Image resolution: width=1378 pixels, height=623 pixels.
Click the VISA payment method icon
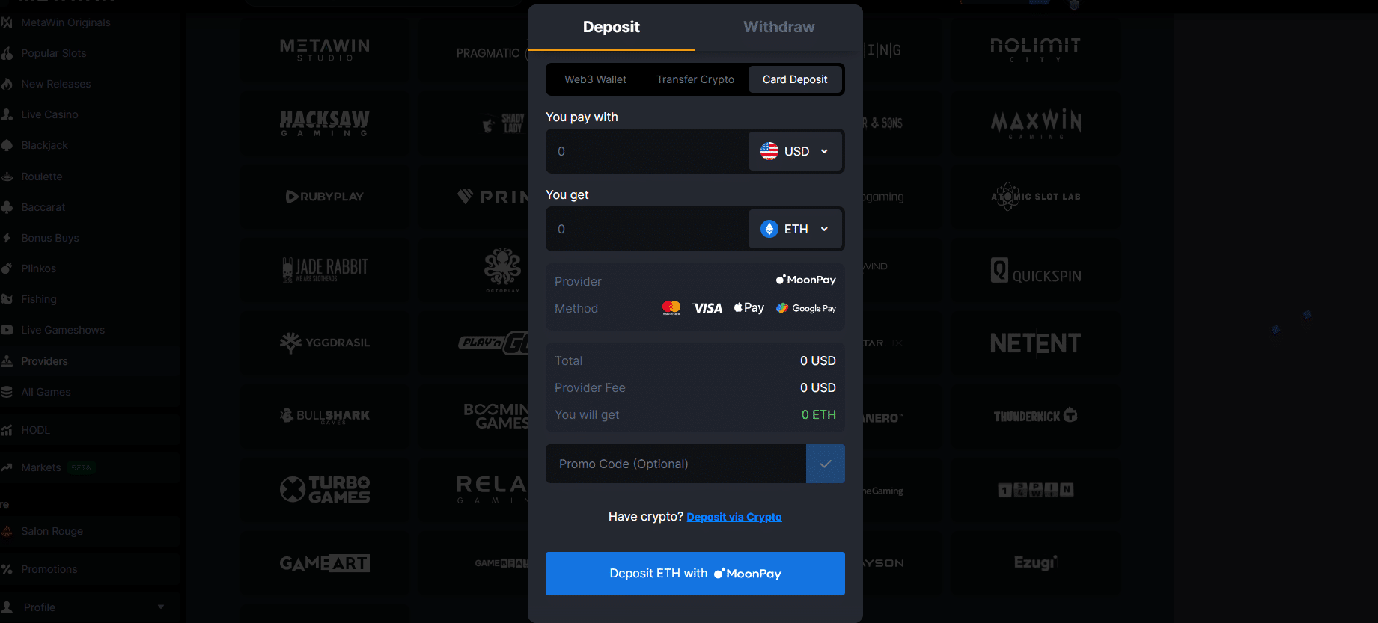(707, 308)
